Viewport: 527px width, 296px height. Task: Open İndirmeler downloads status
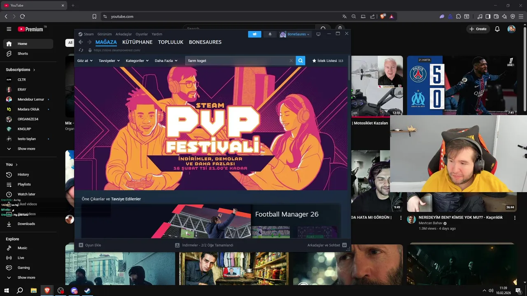204,245
